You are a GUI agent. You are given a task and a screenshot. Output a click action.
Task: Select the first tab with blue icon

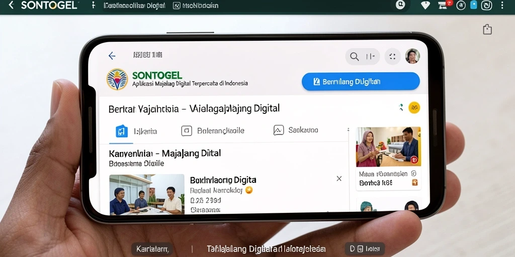tap(136, 132)
